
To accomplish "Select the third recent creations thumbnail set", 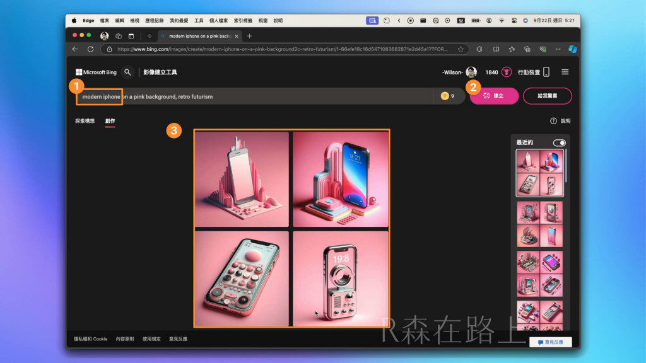I will pyautogui.click(x=540, y=274).
